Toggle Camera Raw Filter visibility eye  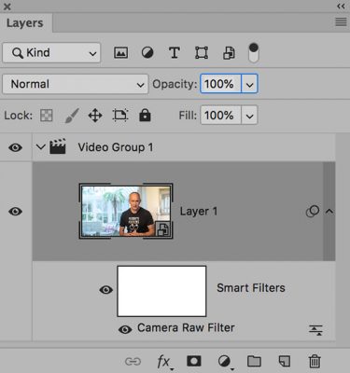[125, 329]
